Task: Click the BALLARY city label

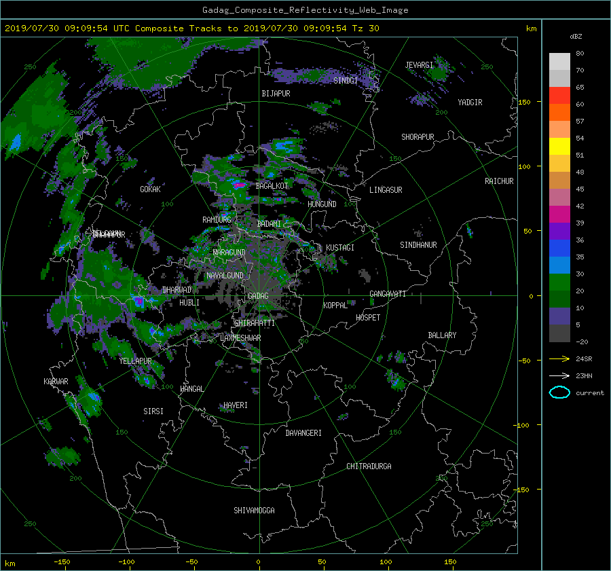Action: [442, 335]
